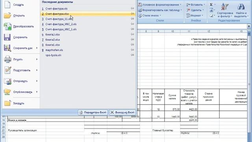The width and height of the screenshot is (252, 142).
Task: Select row header 21
Action: coord(4,130)
